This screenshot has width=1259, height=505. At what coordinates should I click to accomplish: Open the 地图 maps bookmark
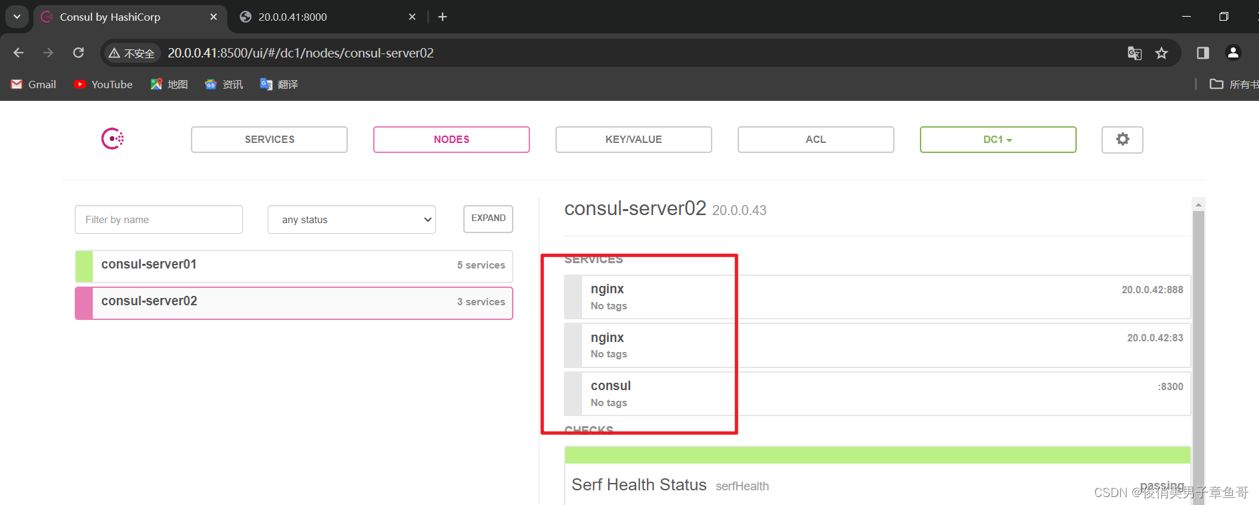tap(169, 84)
